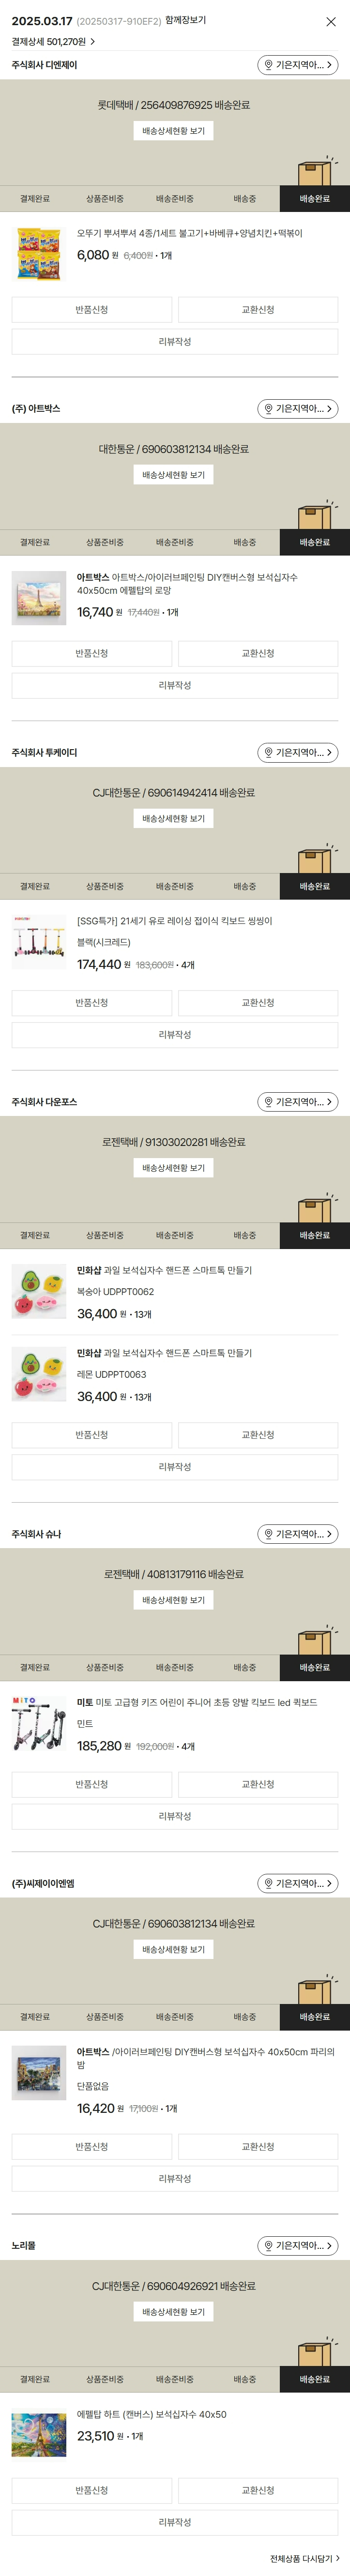Click location pin icon beside 노리몰
Screen dimensions: 350x2576
(268, 2246)
